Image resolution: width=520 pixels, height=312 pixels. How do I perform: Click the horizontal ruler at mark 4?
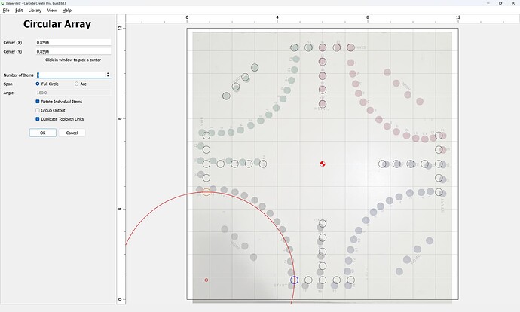coord(277,17)
